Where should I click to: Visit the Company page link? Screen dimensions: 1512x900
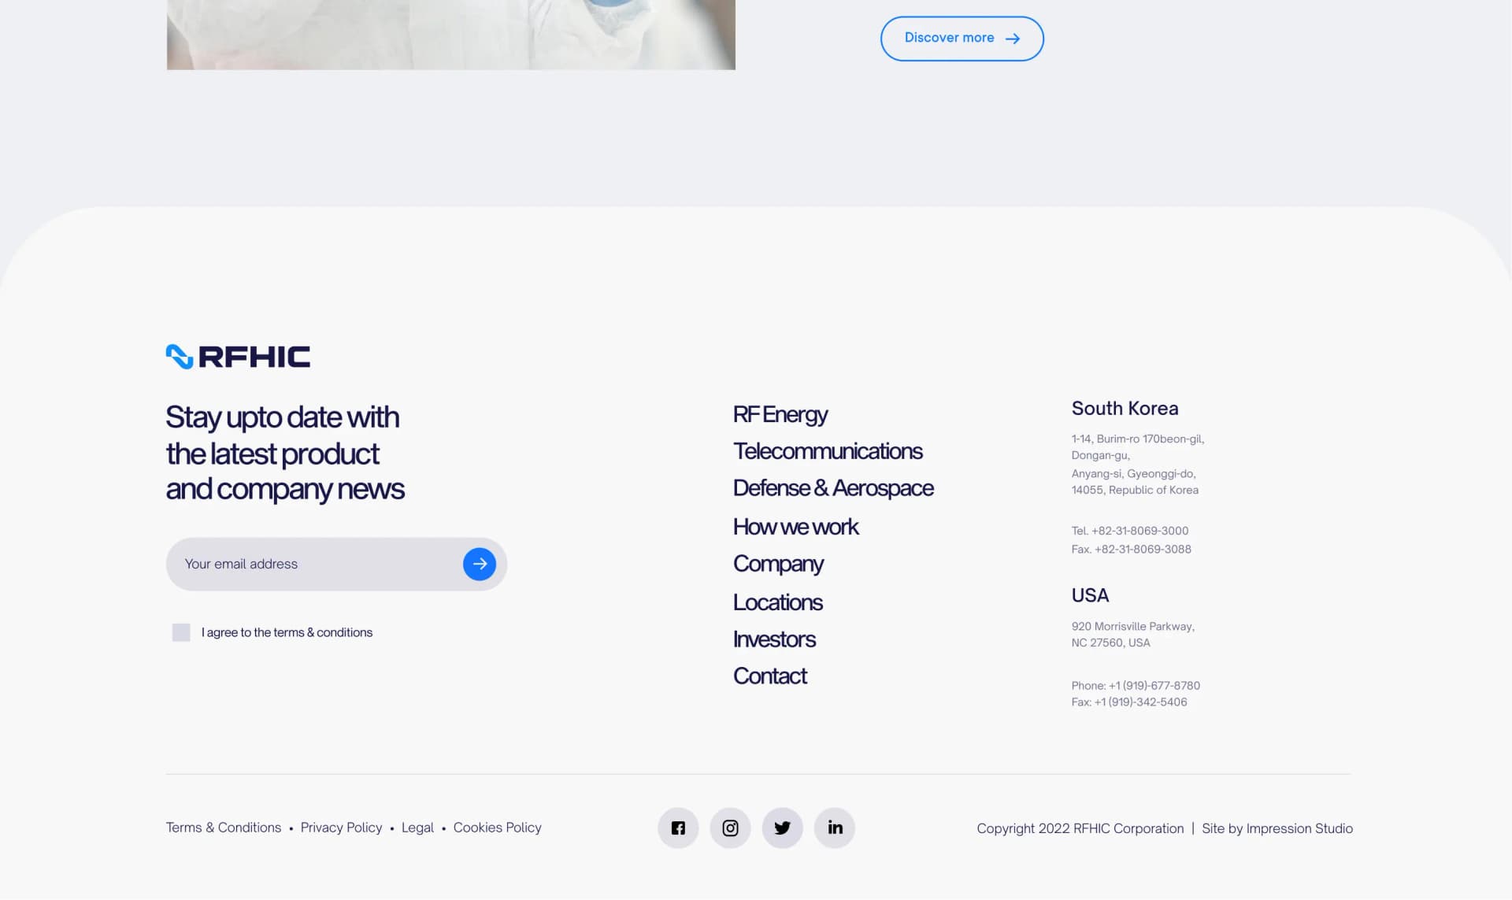pos(778,564)
